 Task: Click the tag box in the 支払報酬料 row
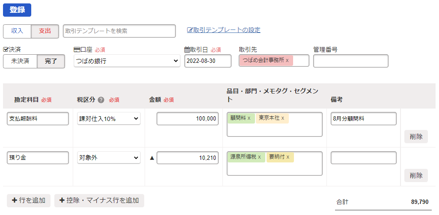pos(275,124)
